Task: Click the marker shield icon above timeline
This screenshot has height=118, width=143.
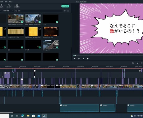Action: [x=138, y=63]
